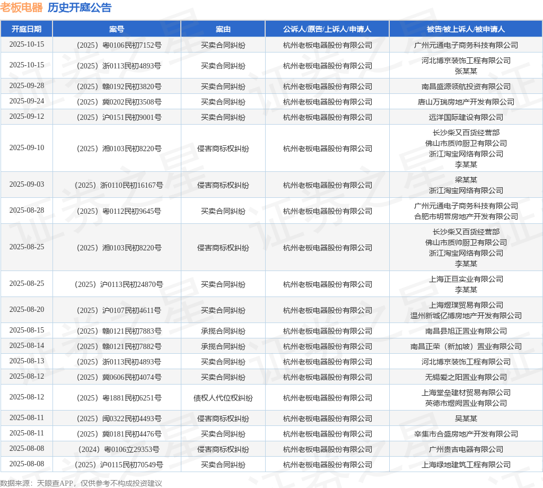Click the 老板电器 title text
The height and width of the screenshot is (488, 543).
21,7
